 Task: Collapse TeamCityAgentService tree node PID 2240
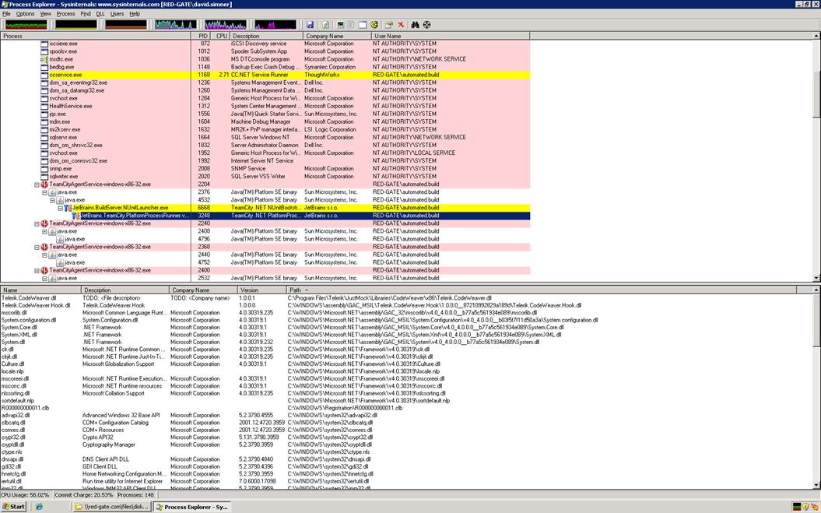tap(37, 223)
